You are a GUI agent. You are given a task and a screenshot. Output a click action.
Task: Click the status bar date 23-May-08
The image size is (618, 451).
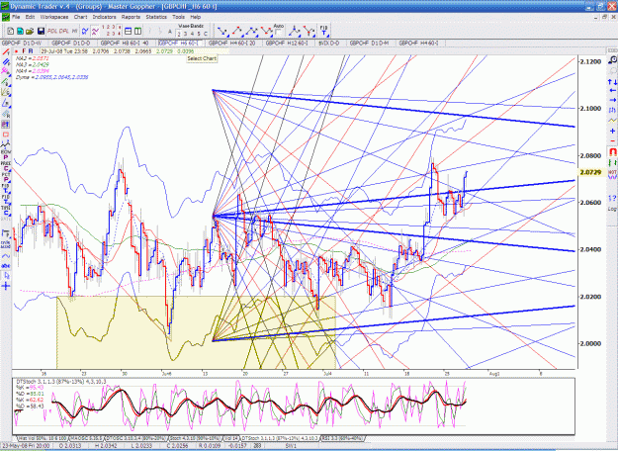pos(26,445)
